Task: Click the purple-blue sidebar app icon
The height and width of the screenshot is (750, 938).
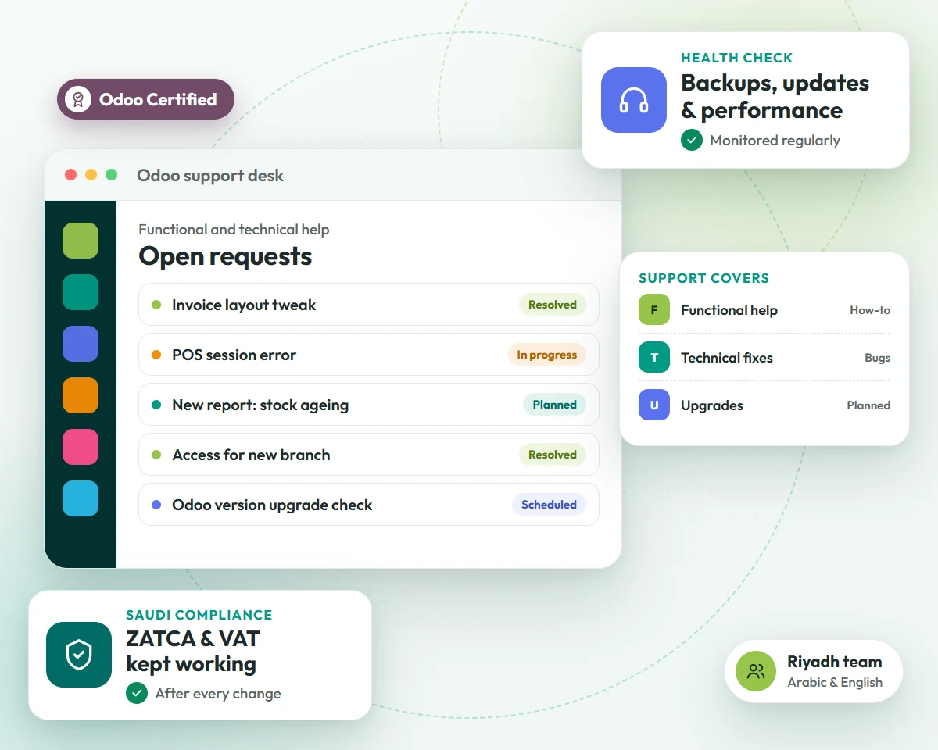Action: pyautogui.click(x=81, y=344)
